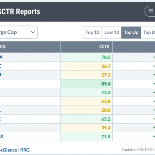The height and width of the screenshot is (155, 155).
Task: Sort by the SYMBOL column header
Action: [x=30, y=47]
